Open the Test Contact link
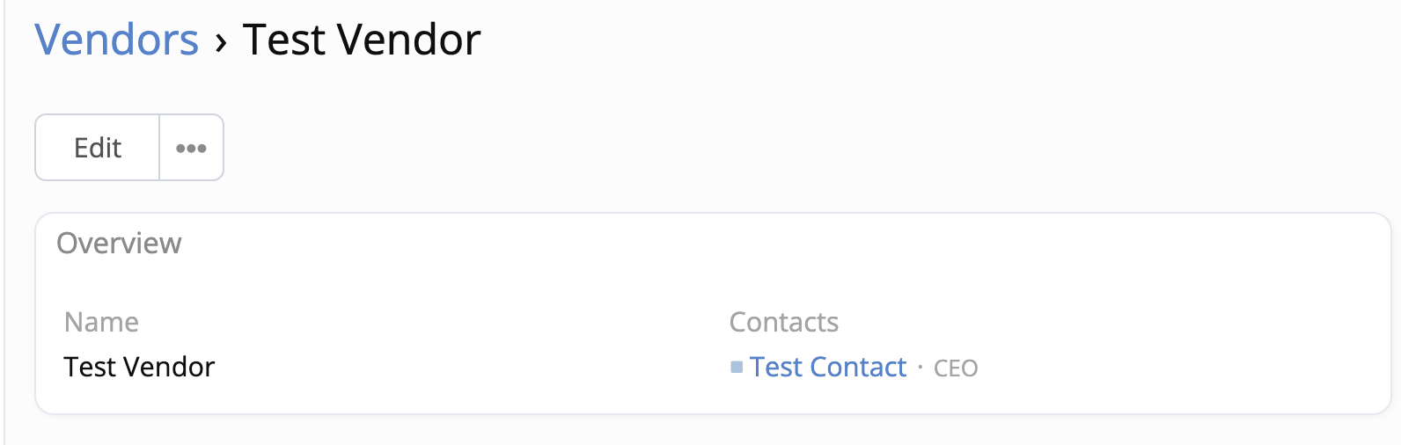 pyautogui.click(x=827, y=367)
